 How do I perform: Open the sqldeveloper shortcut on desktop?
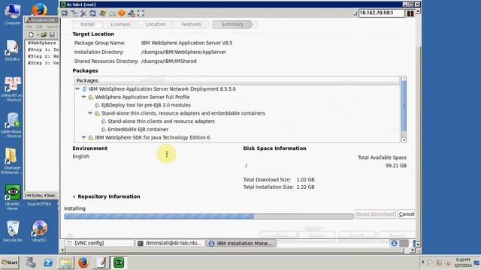pos(12,125)
